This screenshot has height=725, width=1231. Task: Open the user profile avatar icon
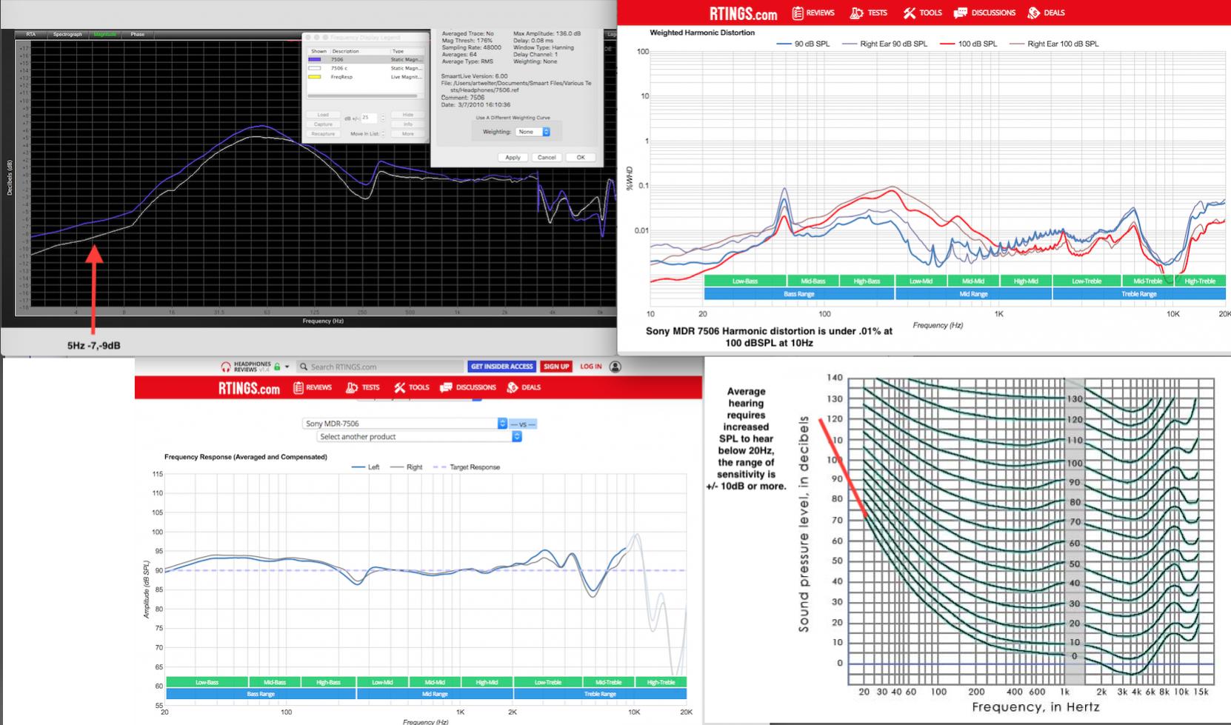pos(615,367)
